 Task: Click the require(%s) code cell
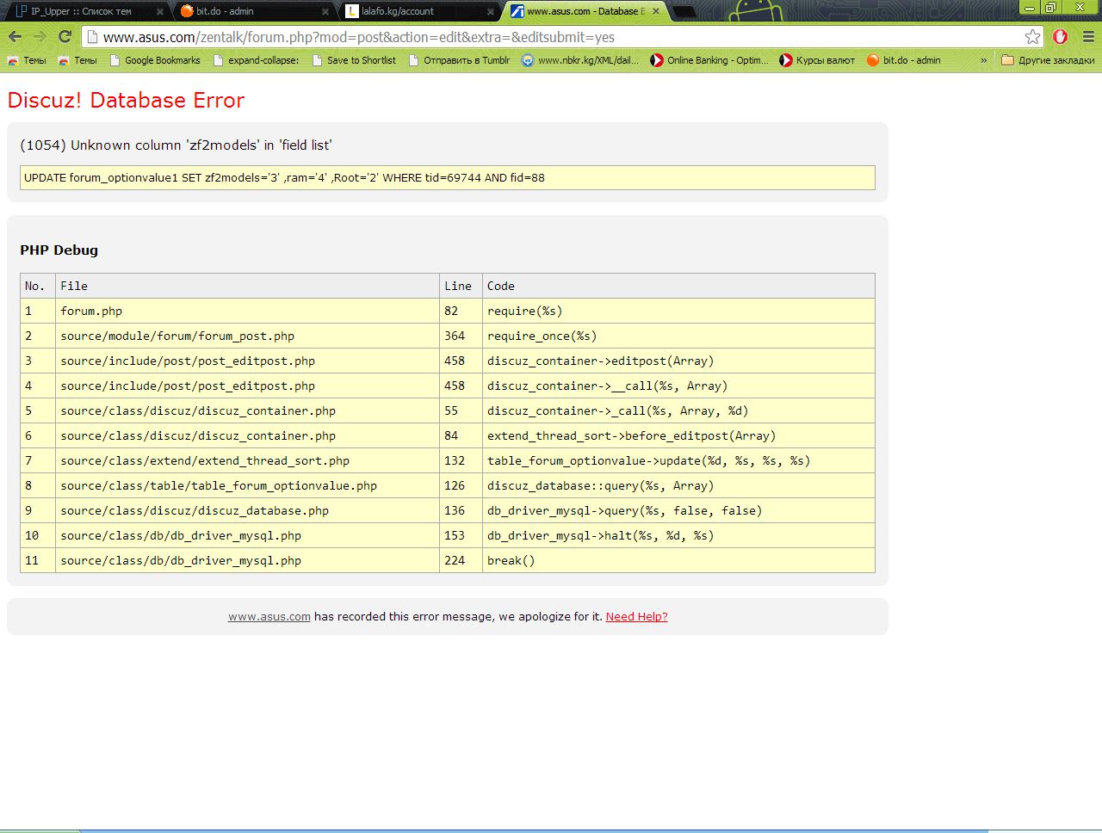pos(678,311)
